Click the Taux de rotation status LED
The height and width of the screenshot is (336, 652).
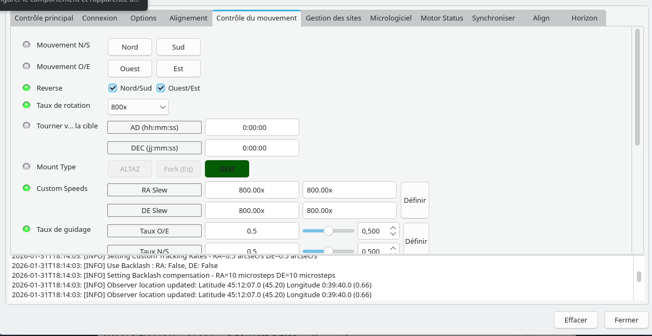26,105
